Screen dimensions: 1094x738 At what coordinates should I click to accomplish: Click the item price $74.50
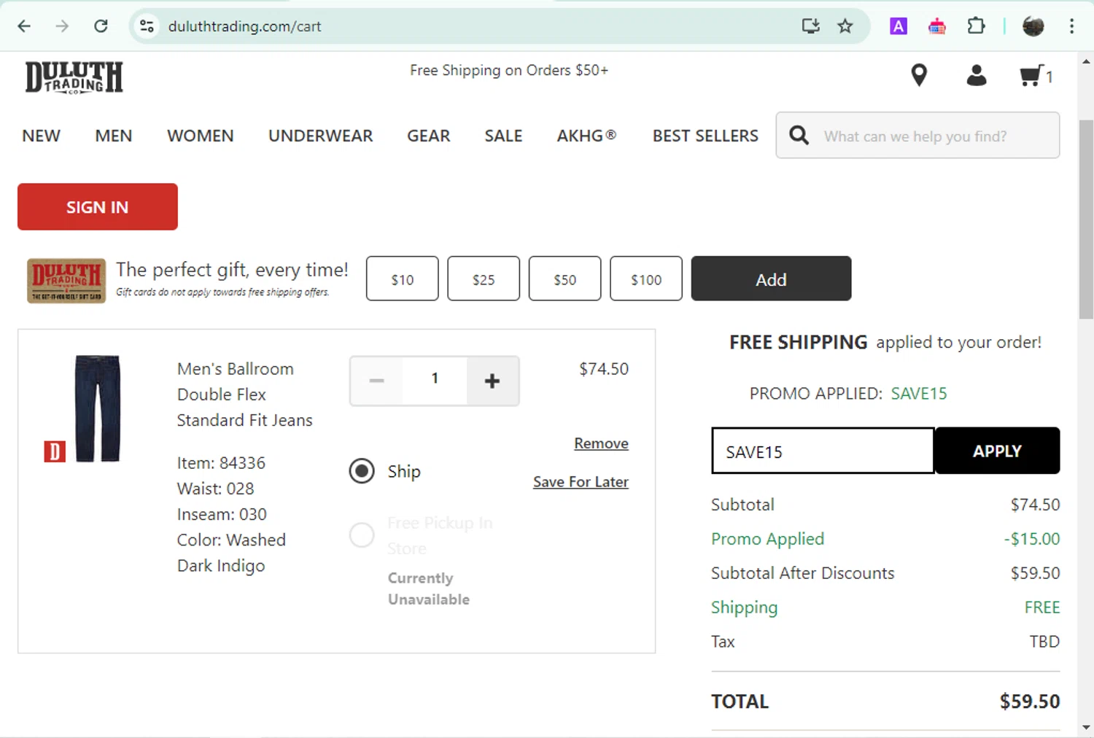(x=604, y=369)
